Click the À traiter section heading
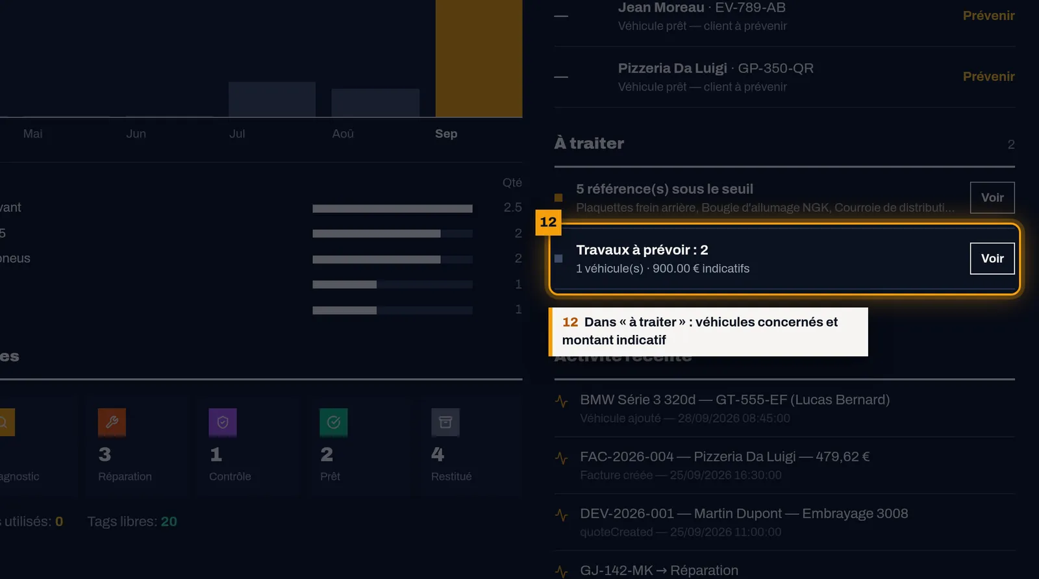 tap(589, 143)
